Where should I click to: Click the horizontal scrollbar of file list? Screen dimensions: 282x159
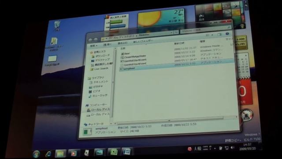click(170, 121)
